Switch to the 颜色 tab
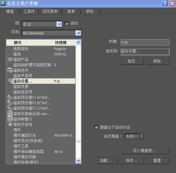The image size is (176, 173). point(90,11)
